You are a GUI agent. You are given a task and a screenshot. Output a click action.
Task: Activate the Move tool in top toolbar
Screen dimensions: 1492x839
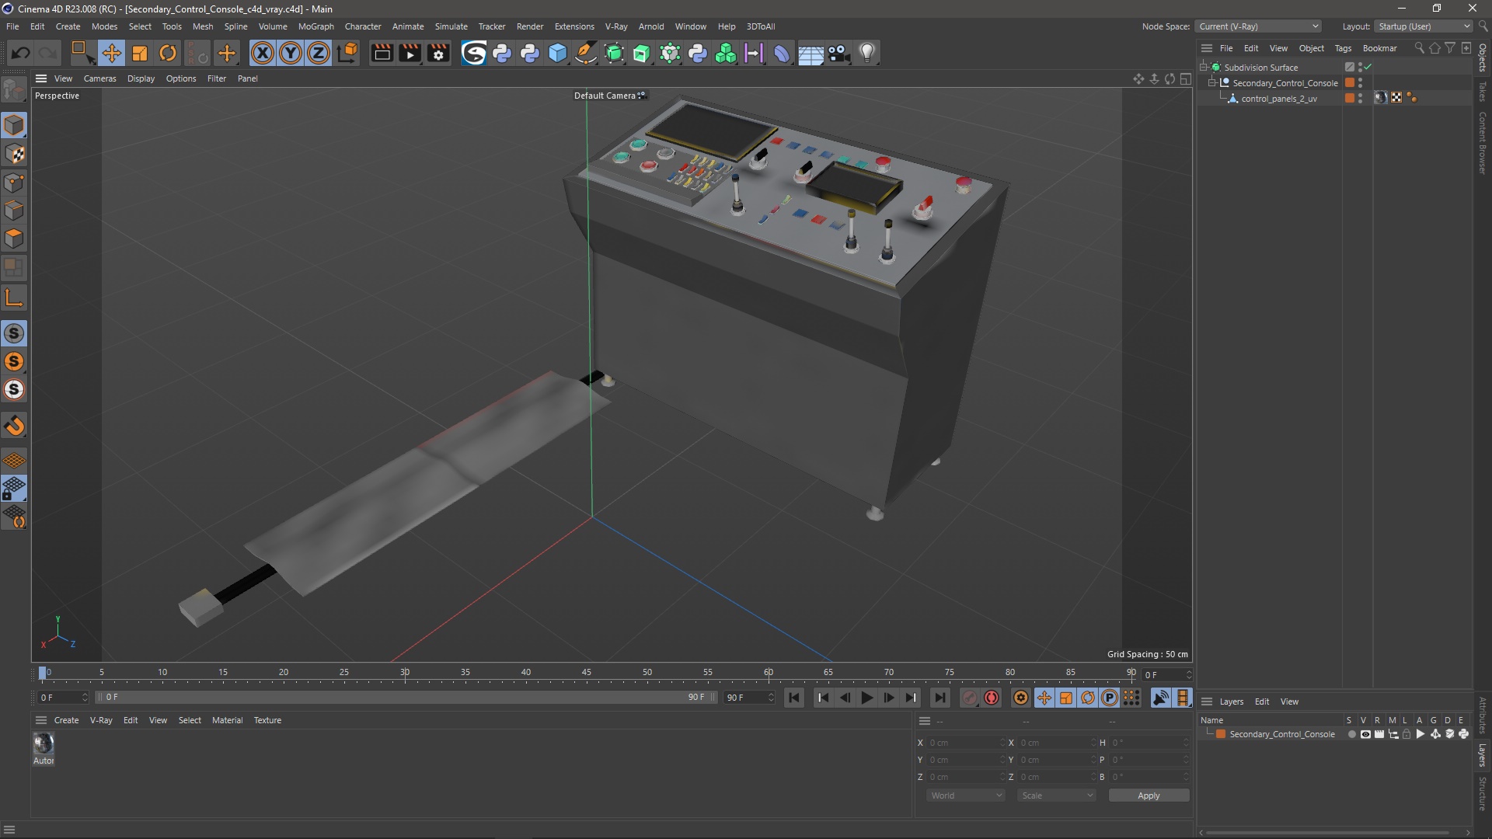(x=111, y=53)
